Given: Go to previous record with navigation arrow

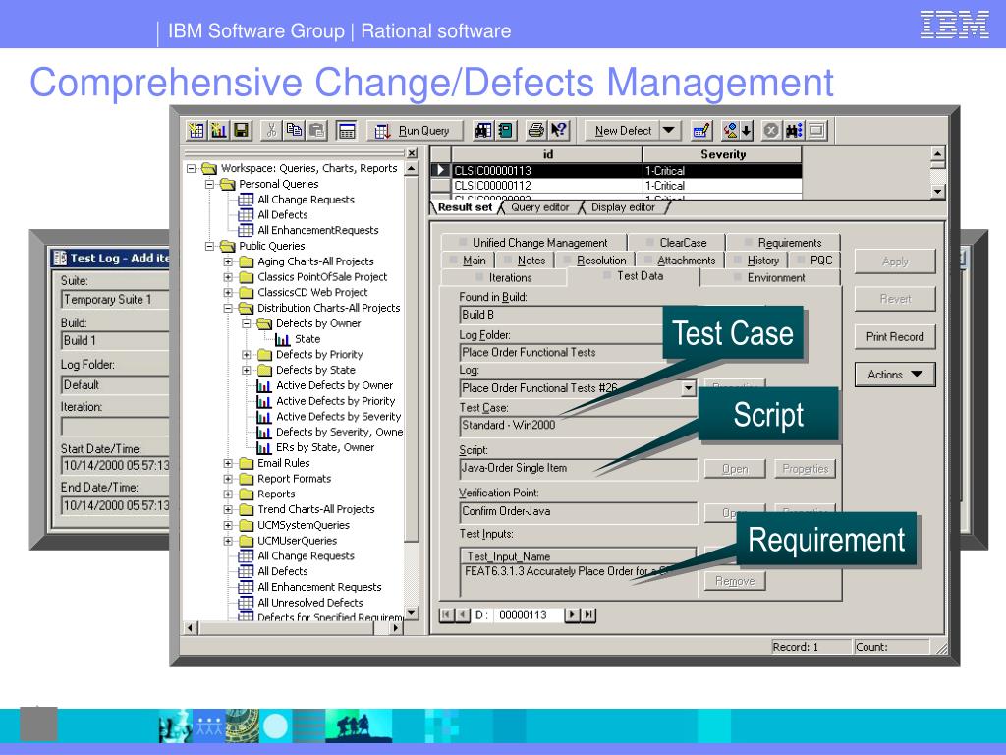Looking at the screenshot, I should pos(462,615).
